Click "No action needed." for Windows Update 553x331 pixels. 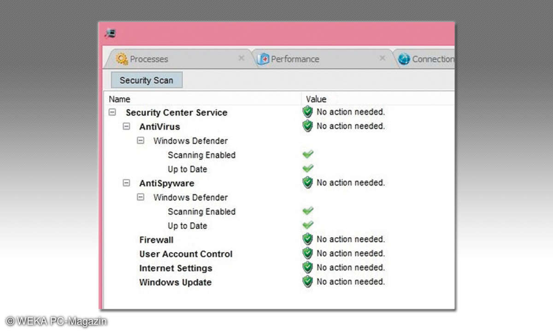click(x=351, y=282)
